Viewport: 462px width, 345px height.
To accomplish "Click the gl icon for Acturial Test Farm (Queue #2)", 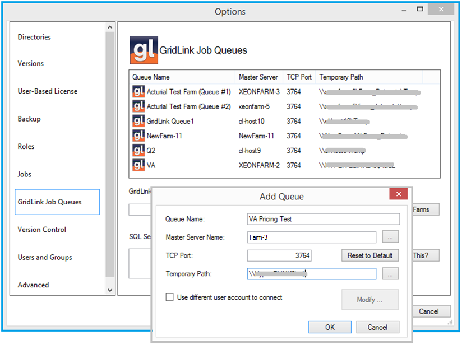I will 138,106.
